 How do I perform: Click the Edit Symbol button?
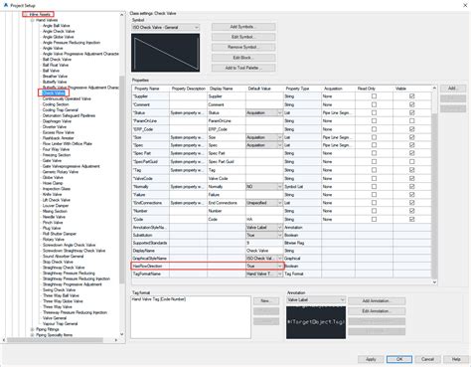click(x=243, y=37)
